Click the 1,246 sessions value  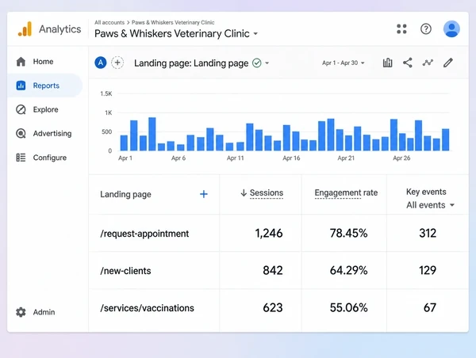(269, 233)
